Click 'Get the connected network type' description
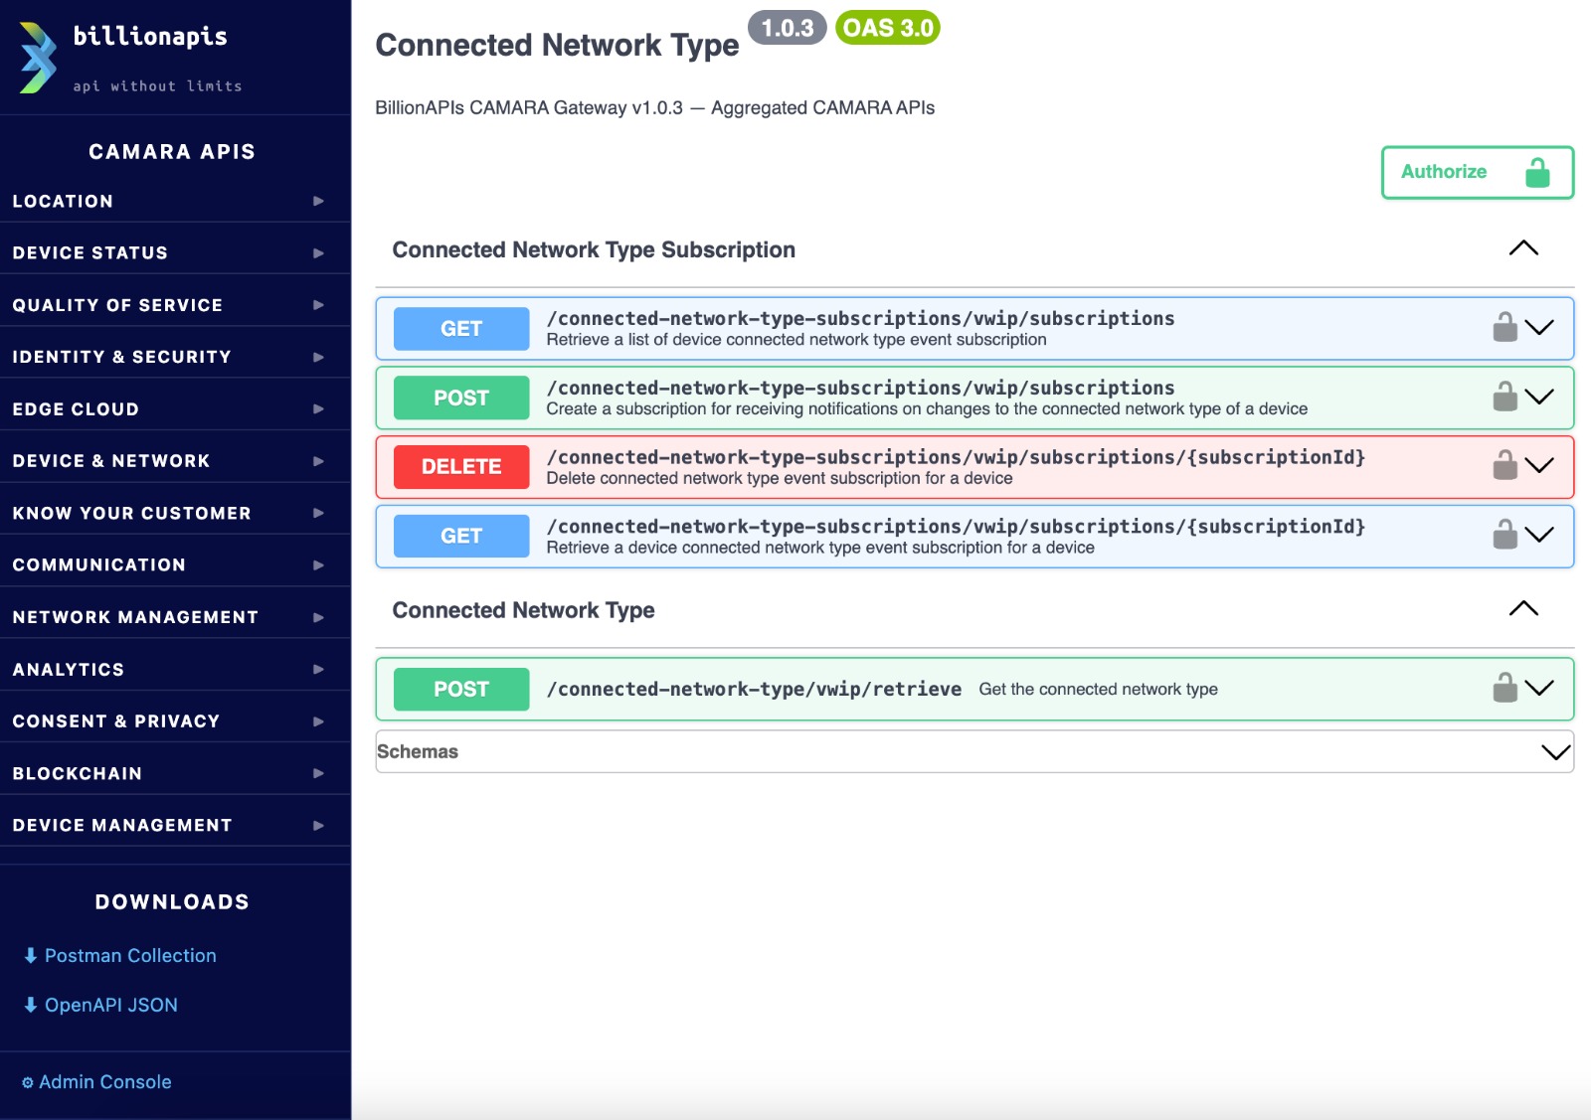 (x=1098, y=689)
